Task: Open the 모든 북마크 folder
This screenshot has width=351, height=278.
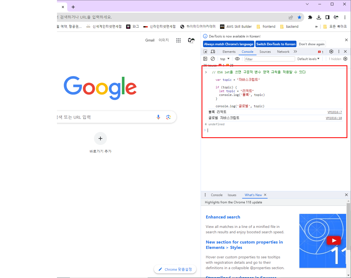Action: point(335,26)
